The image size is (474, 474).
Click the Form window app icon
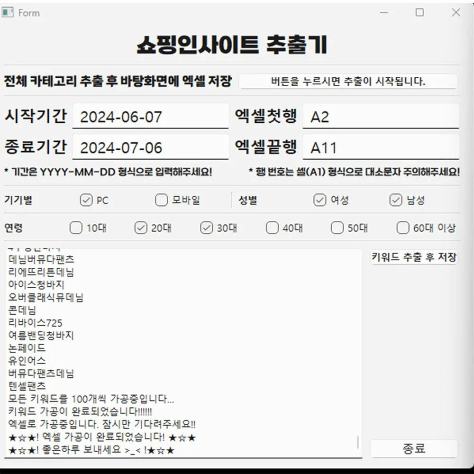[x=7, y=12]
